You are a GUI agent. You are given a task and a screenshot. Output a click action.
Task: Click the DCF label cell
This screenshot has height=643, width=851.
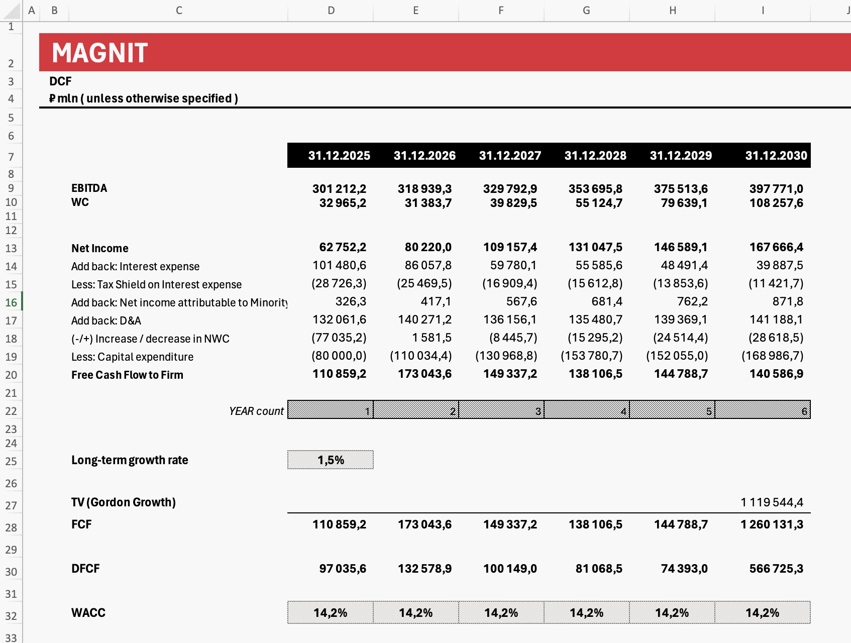pyautogui.click(x=60, y=81)
